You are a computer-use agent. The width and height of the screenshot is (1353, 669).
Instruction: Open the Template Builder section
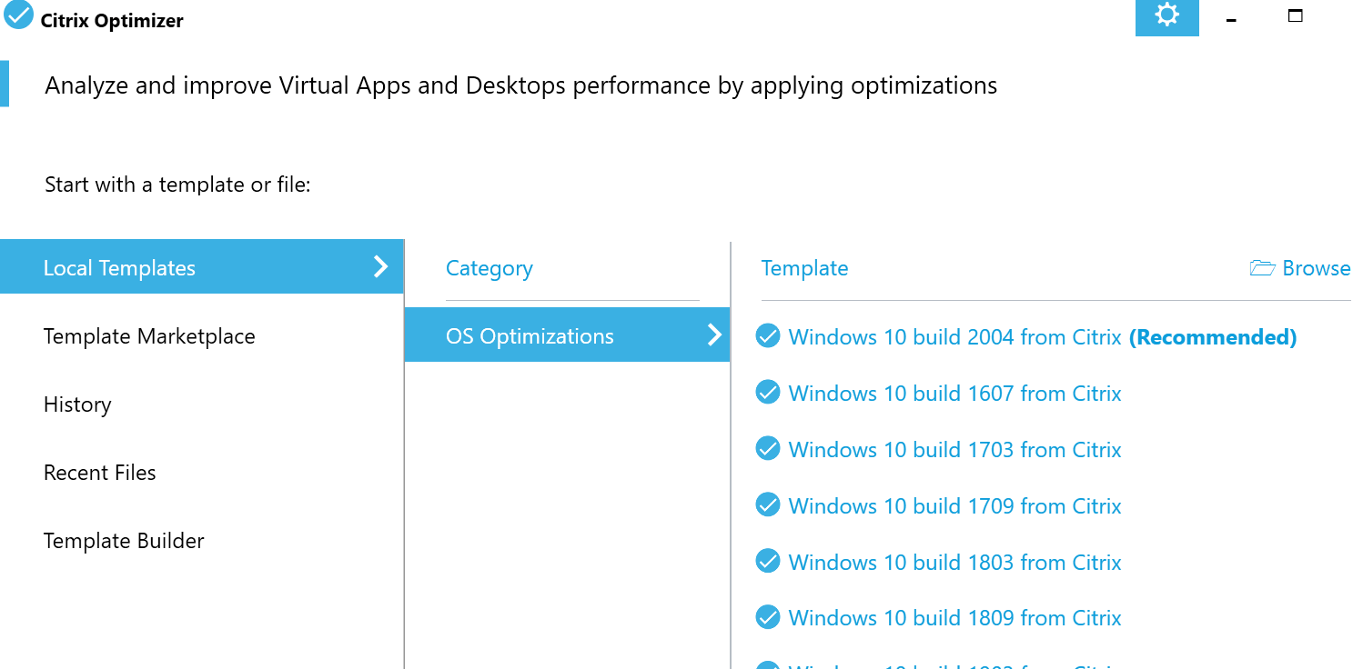pos(124,541)
